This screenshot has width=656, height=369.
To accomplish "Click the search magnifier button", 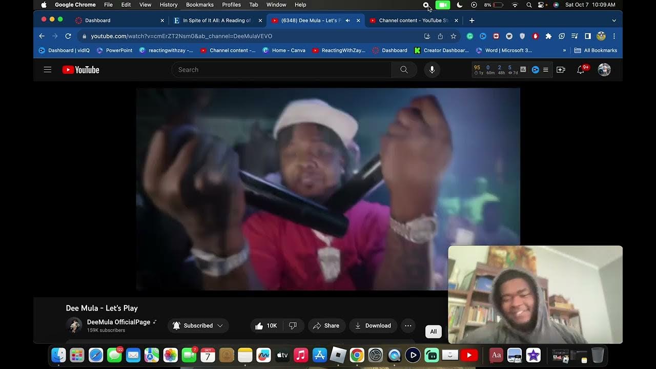I will coord(404,70).
